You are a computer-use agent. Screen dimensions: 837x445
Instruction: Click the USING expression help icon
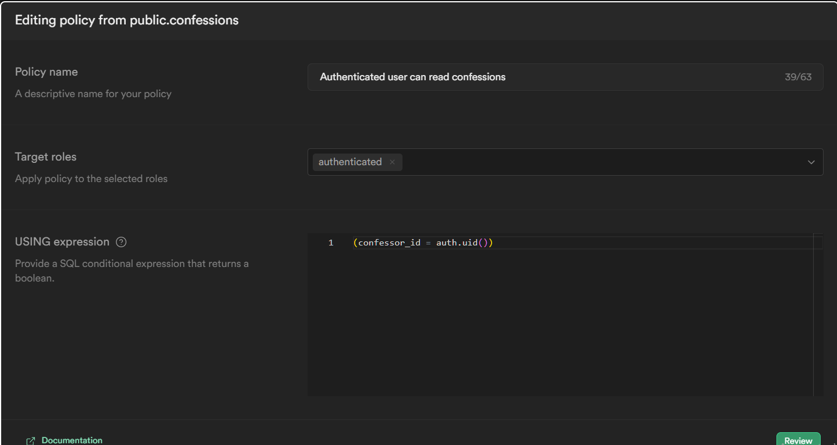coord(121,242)
